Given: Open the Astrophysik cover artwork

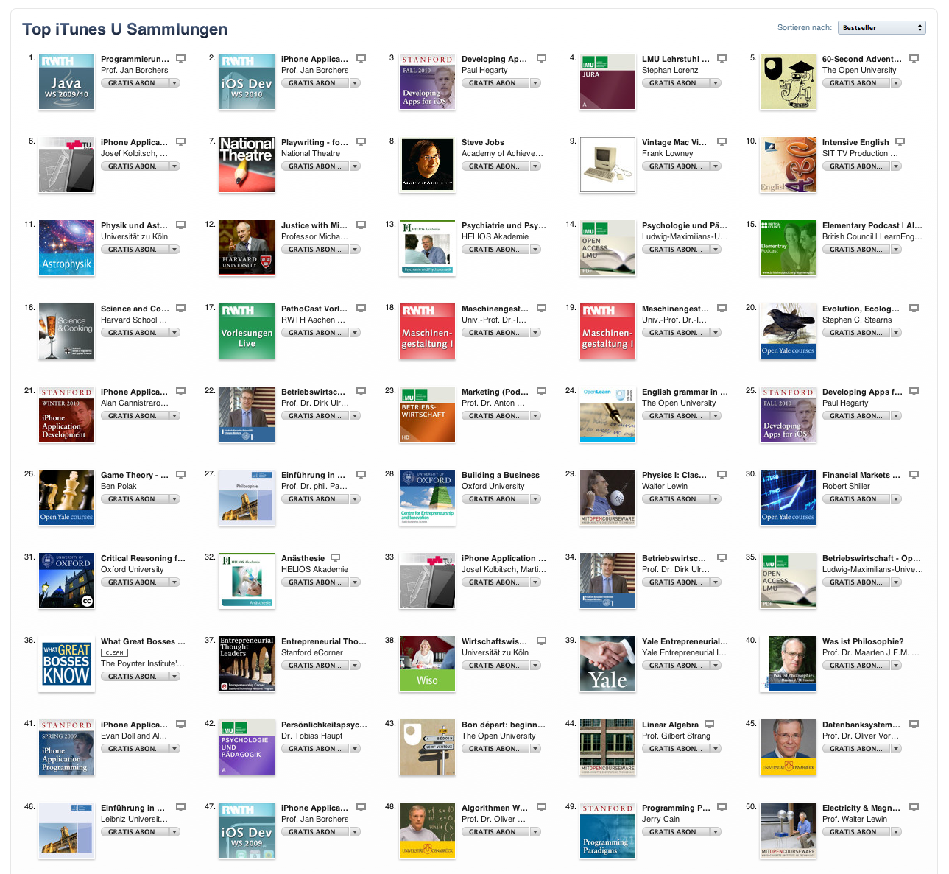Looking at the screenshot, I should 66,248.
